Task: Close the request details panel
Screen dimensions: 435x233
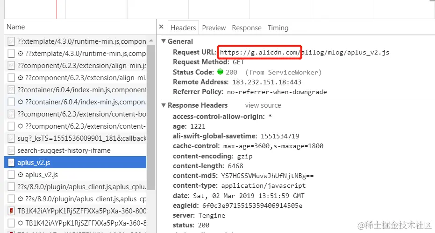Action: point(161,27)
